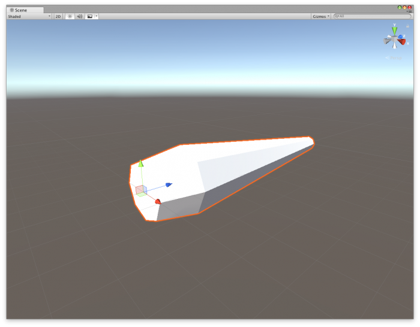Click the center cube of the orientation gizmo

click(x=394, y=40)
